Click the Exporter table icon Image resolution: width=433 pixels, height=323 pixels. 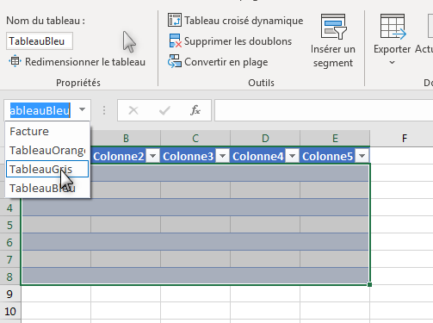tap(393, 27)
